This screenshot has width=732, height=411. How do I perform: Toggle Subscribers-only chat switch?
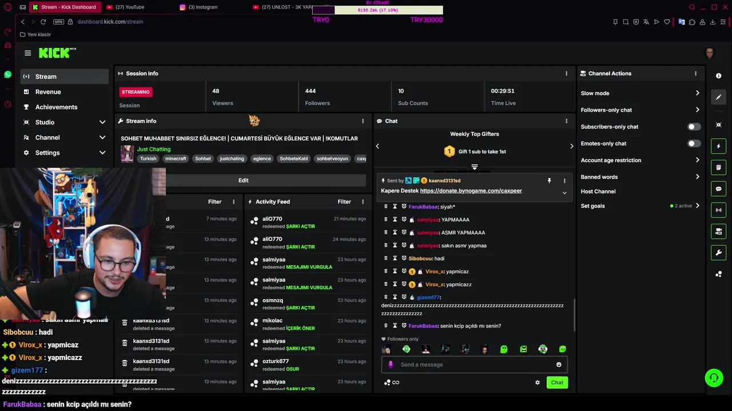694,127
